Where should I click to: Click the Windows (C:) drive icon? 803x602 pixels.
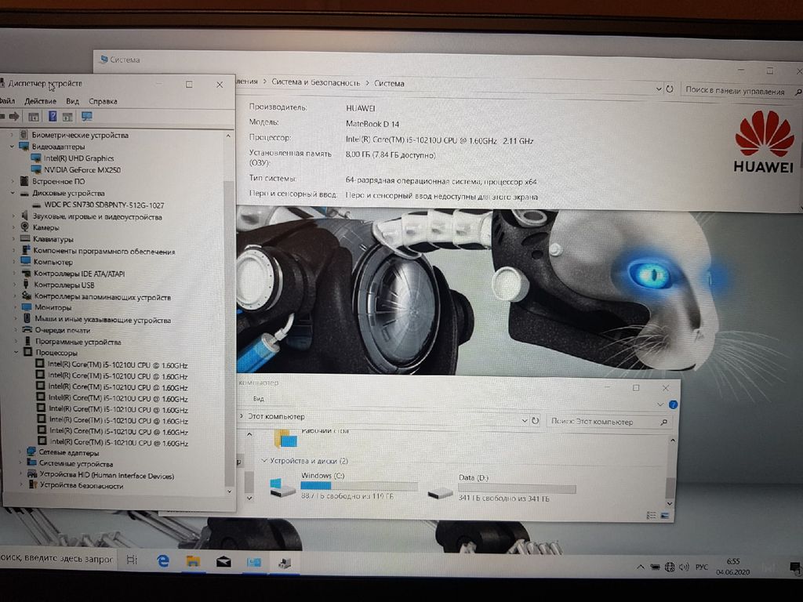point(282,487)
